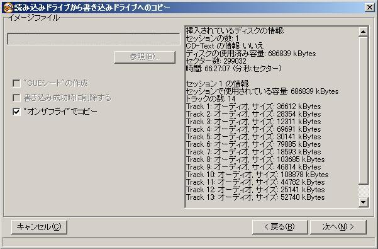Select Track 6 row with 79885 kBytes
Screen dimensions: 378x249
(253, 144)
